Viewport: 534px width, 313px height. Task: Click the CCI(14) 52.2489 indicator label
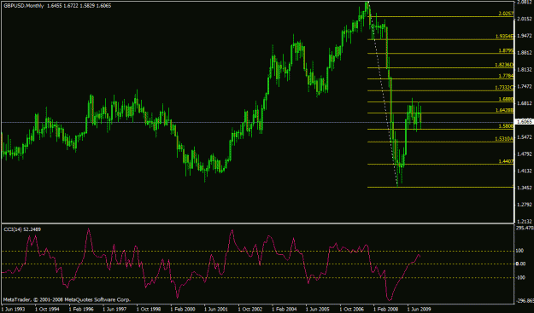[x=22, y=229]
